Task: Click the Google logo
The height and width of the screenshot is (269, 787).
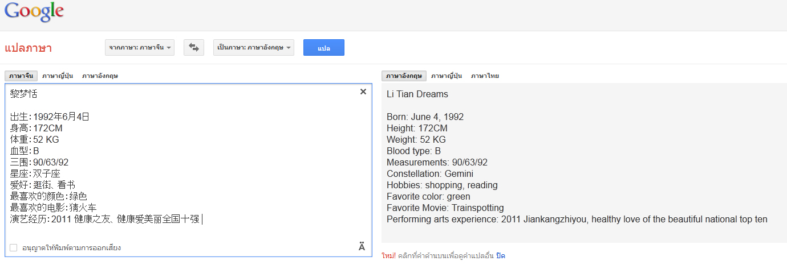Action: pos(34,12)
